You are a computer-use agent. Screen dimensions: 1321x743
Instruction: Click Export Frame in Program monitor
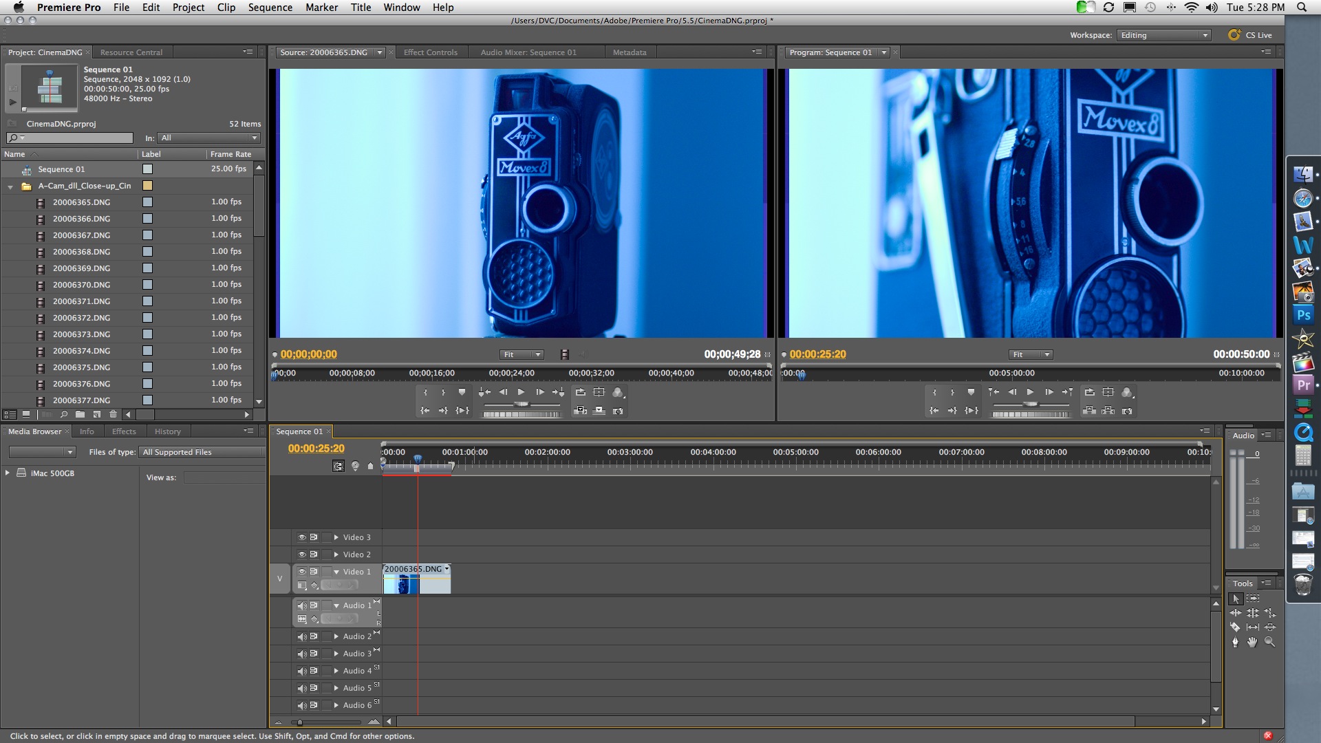[1127, 411]
